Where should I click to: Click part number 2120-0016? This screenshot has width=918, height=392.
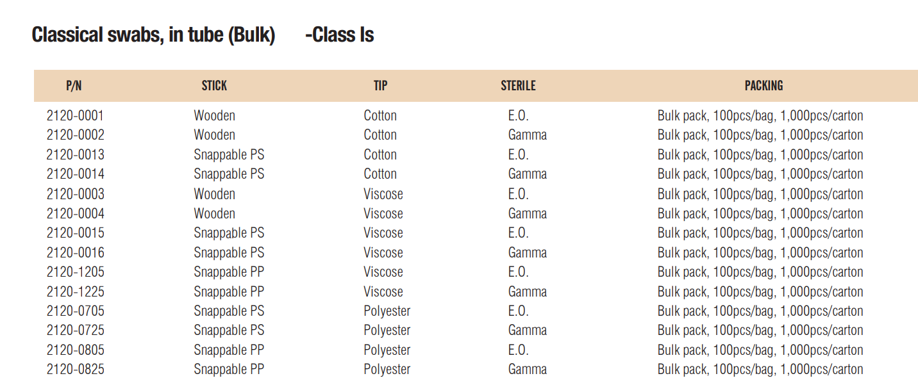click(x=75, y=252)
